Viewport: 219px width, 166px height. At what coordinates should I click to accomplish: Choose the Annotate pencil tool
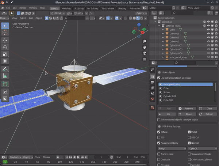[x=5, y=68]
